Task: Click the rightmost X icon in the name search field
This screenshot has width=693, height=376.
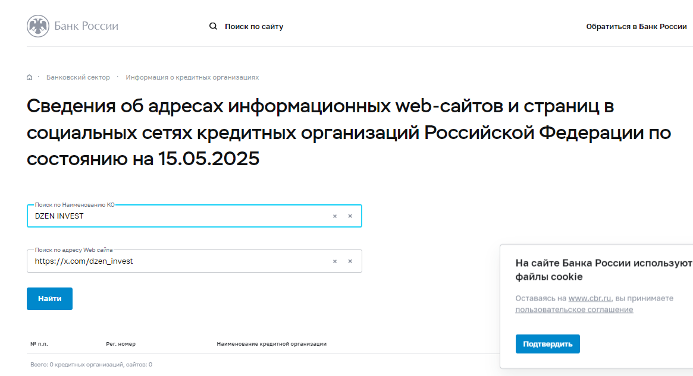Action: click(350, 216)
